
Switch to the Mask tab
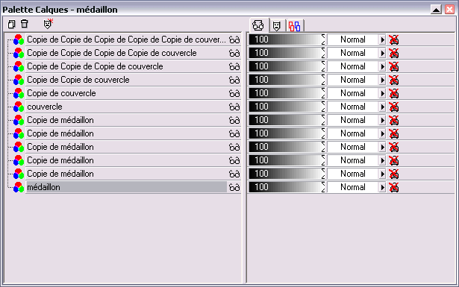coord(277,26)
